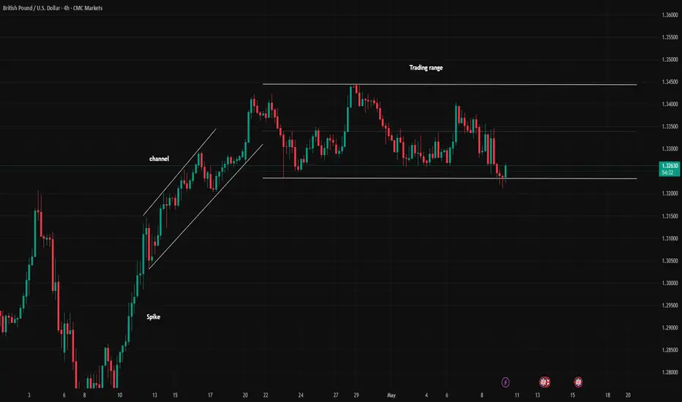Select the current price label 1.32630
The image size is (682, 402).
[x=670, y=169]
